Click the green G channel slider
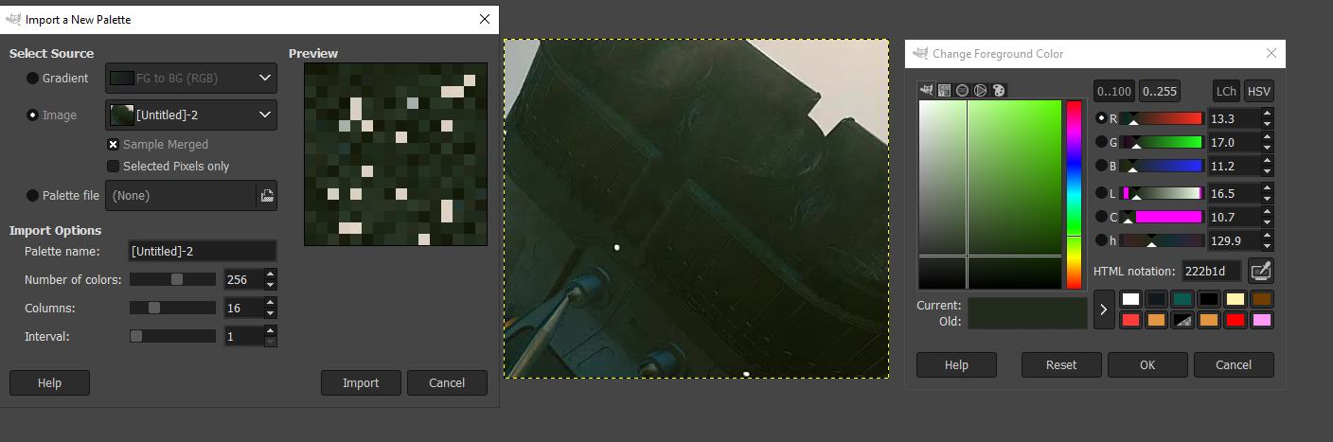Viewport: 1333px width, 442px height. (x=1161, y=142)
